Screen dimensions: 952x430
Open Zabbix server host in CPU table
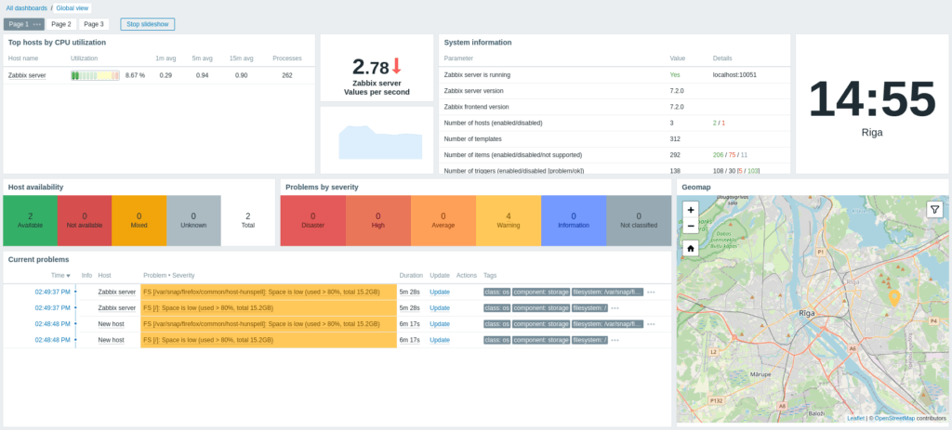pyautogui.click(x=29, y=74)
